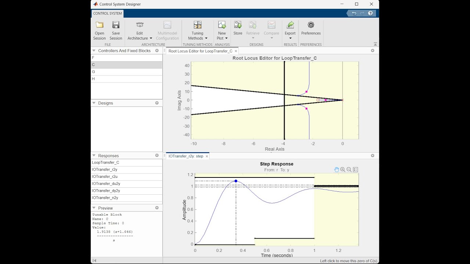Collapse the Responses panel
The width and height of the screenshot is (470, 264).
click(94, 155)
